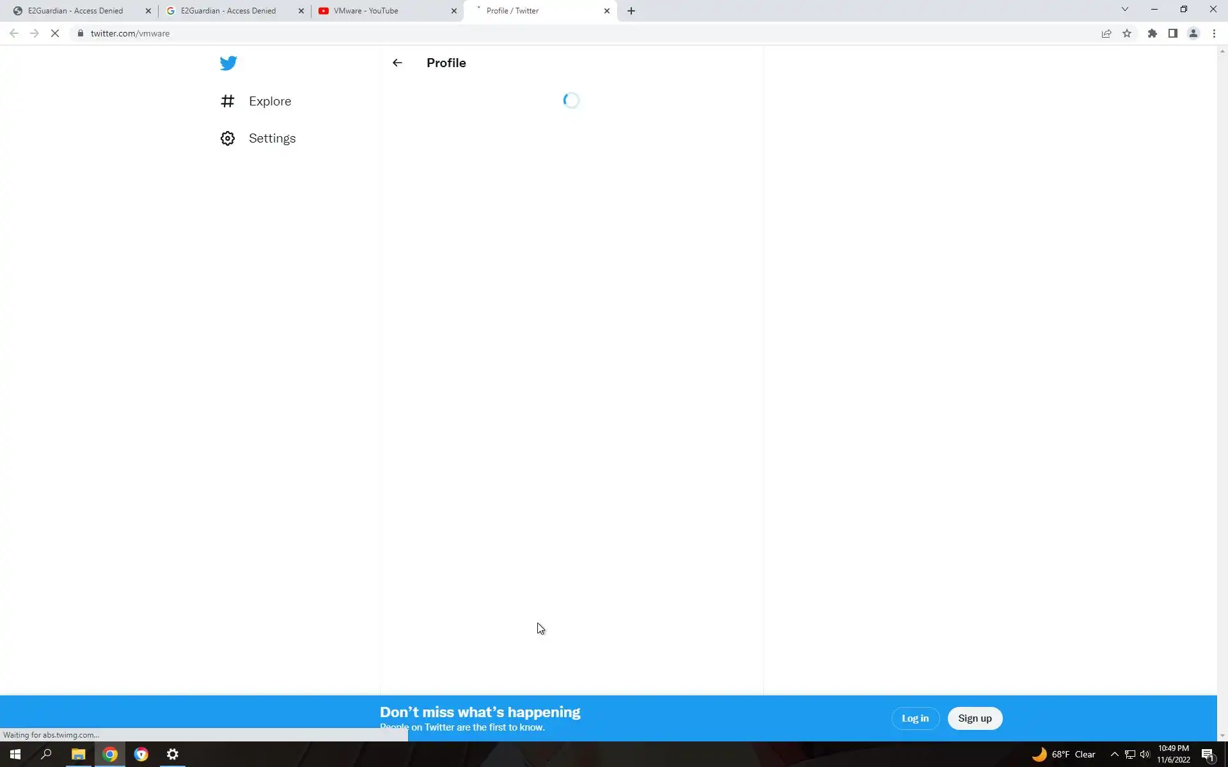Open Chrome three-dot menu
1228x767 pixels.
pyautogui.click(x=1214, y=33)
